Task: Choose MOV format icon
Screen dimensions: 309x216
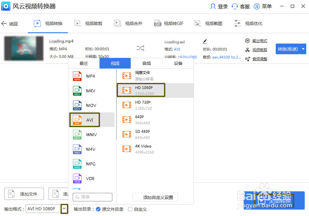Action: click(77, 105)
